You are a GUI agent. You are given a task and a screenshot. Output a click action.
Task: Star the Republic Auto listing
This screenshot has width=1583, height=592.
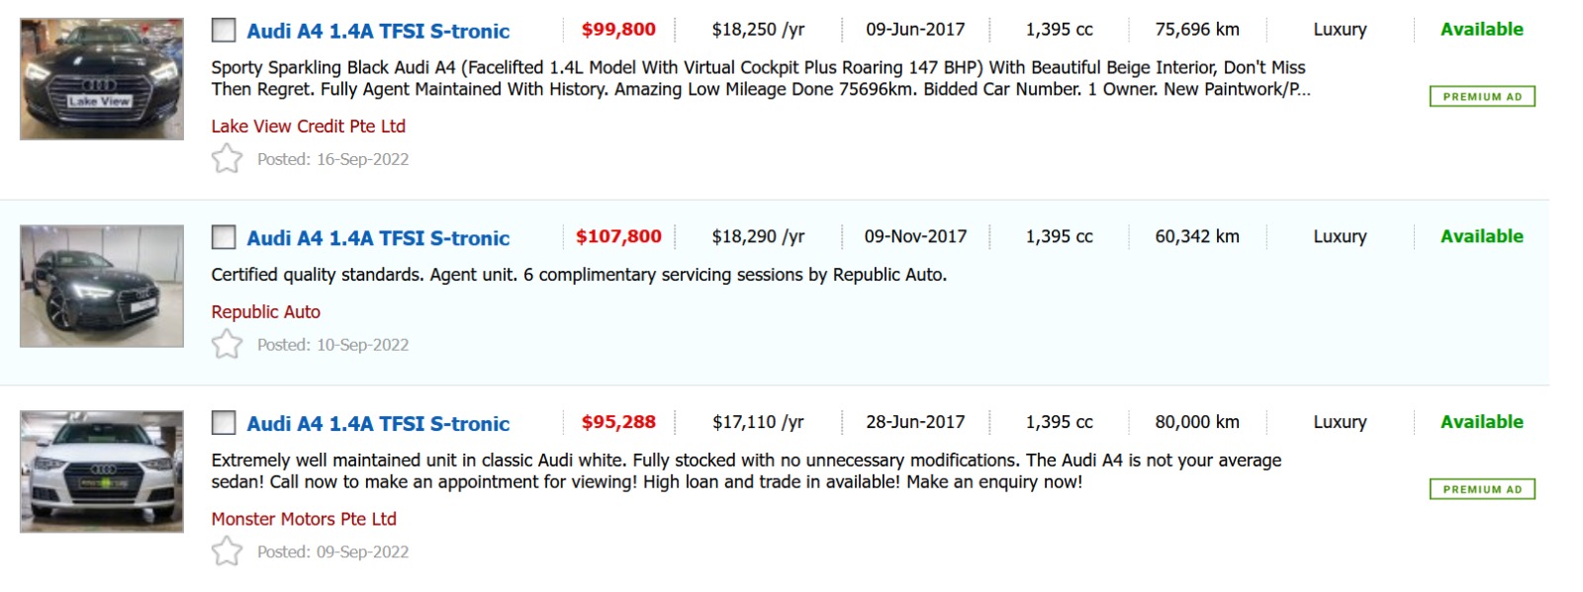click(x=227, y=345)
